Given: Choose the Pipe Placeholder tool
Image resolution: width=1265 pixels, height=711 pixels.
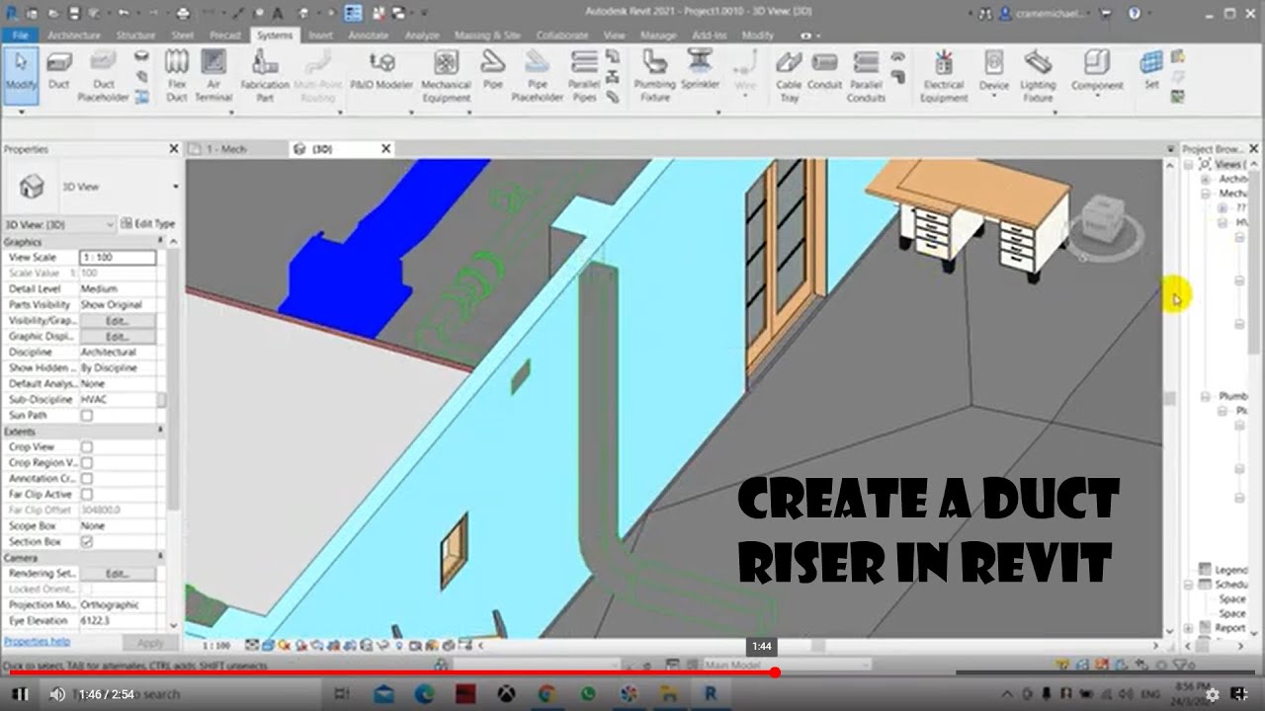Looking at the screenshot, I should tap(538, 77).
